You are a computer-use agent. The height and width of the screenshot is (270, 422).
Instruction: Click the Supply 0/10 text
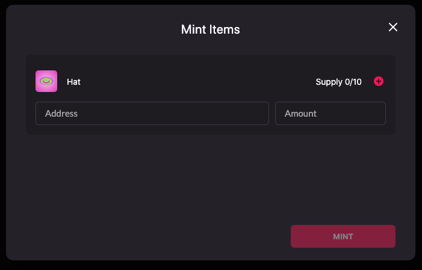[338, 82]
